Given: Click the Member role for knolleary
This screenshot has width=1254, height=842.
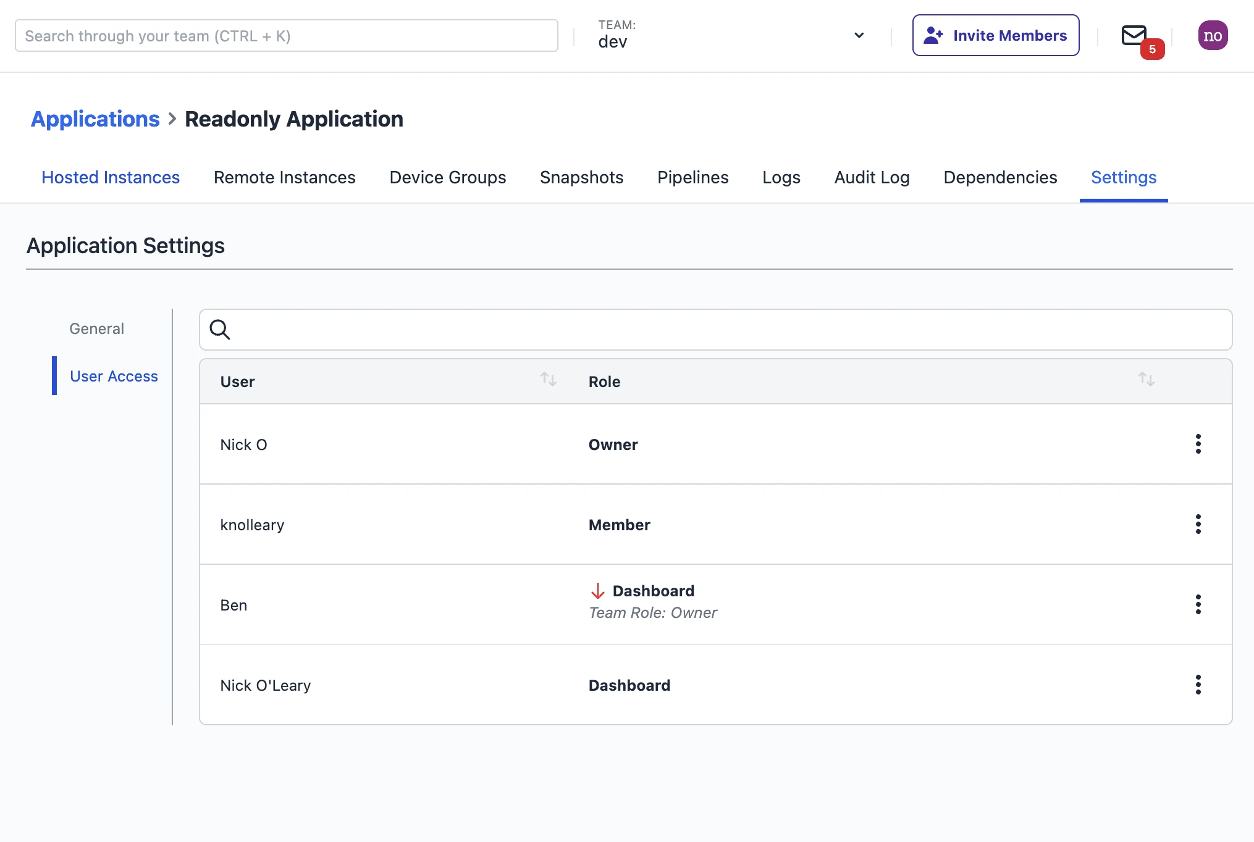Looking at the screenshot, I should pyautogui.click(x=620, y=525).
